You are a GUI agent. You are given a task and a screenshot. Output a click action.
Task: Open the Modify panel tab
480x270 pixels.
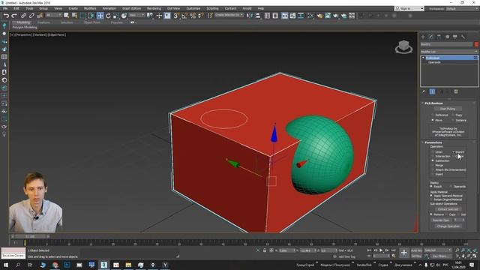431,37
